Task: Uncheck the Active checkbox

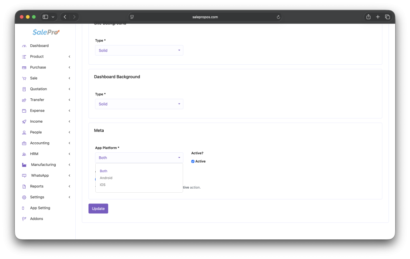Action: [193, 161]
